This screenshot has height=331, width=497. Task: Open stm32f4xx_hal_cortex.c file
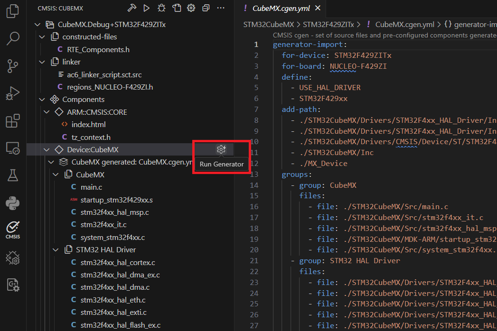(118, 263)
